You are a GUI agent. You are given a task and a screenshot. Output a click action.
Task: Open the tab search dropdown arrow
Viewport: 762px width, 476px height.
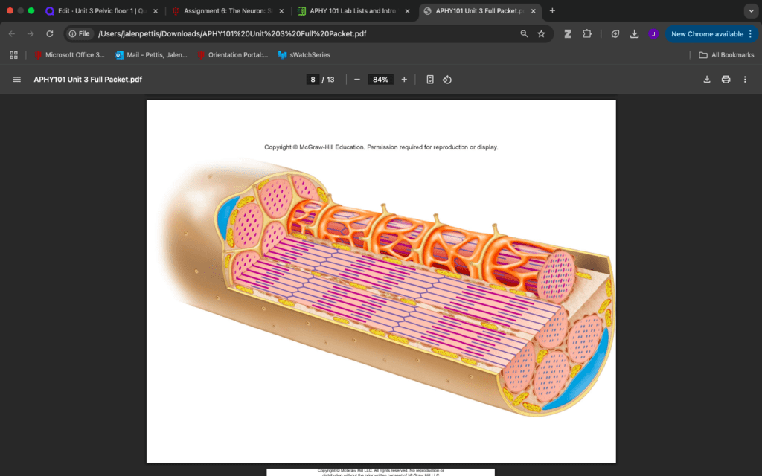point(751,10)
